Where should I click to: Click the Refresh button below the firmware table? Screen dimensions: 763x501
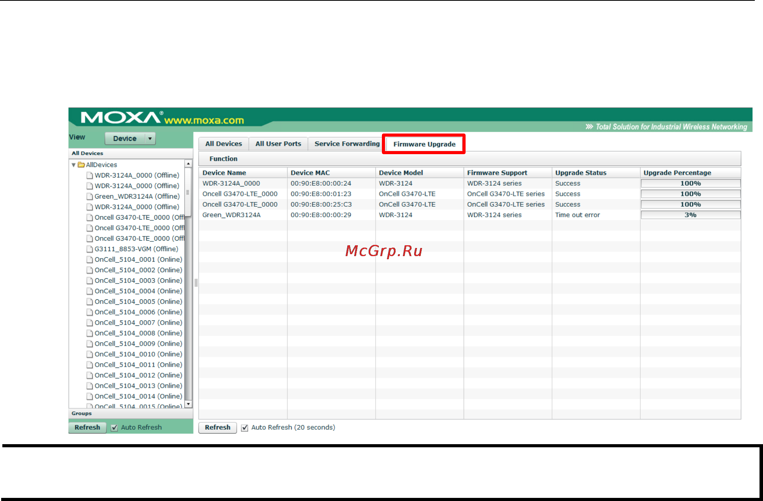(x=218, y=427)
